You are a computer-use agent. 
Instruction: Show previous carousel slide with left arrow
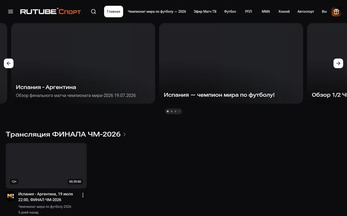[x=9, y=63]
